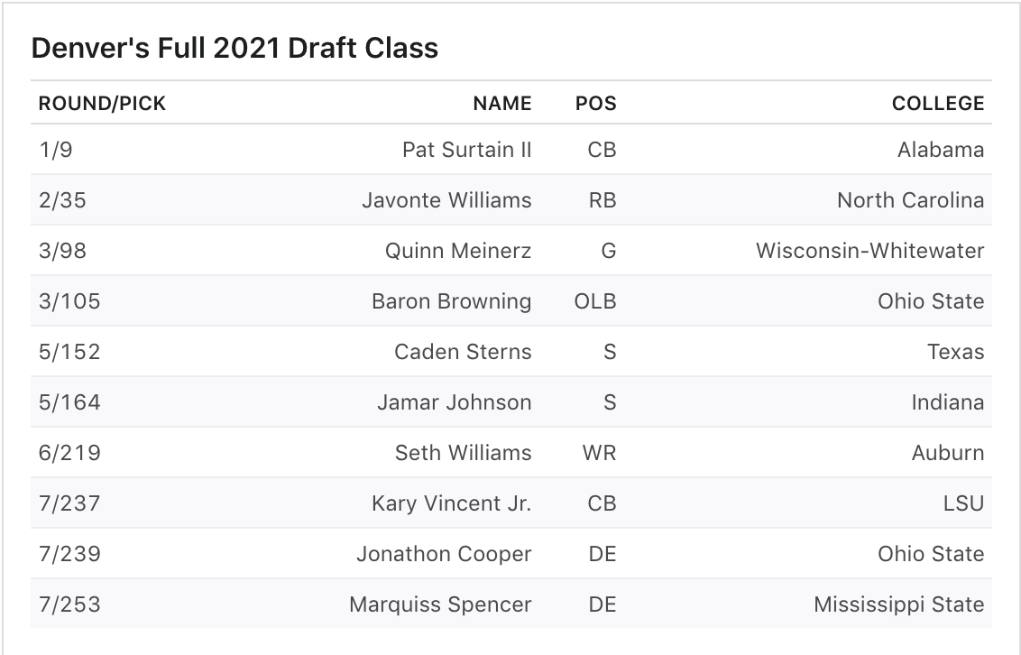Click Javonte Williams in the table
Viewport: 1021px width, 655px height.
446,200
